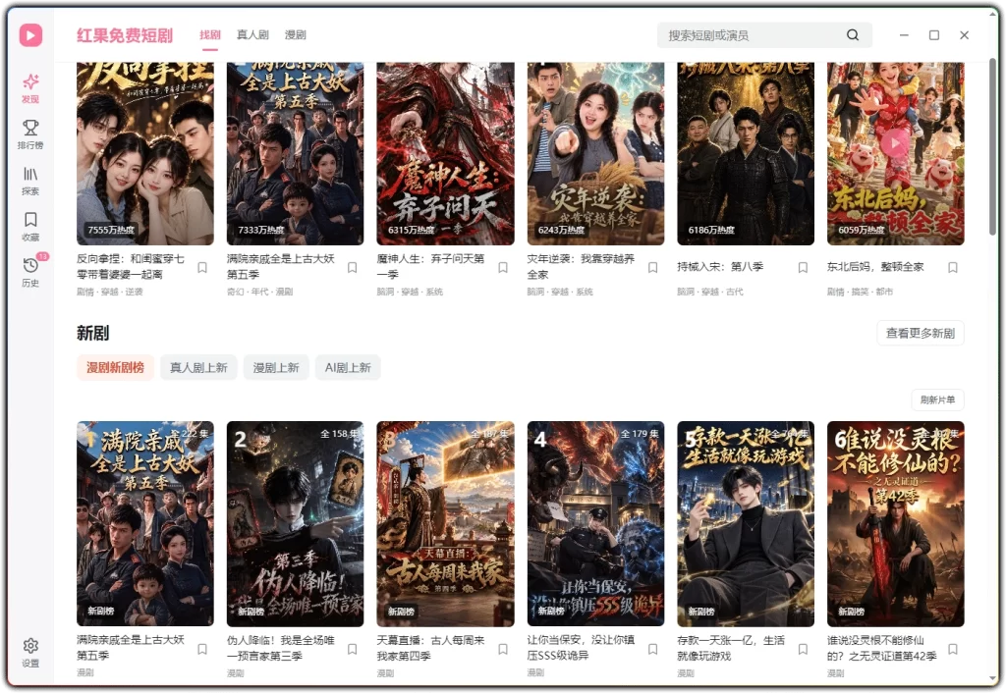
Task: Open 灾年逆袭 poster thumbnail
Action: (595, 154)
